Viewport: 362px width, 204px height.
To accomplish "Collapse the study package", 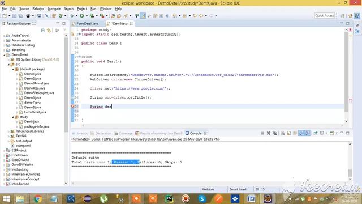I will click(13, 117).
